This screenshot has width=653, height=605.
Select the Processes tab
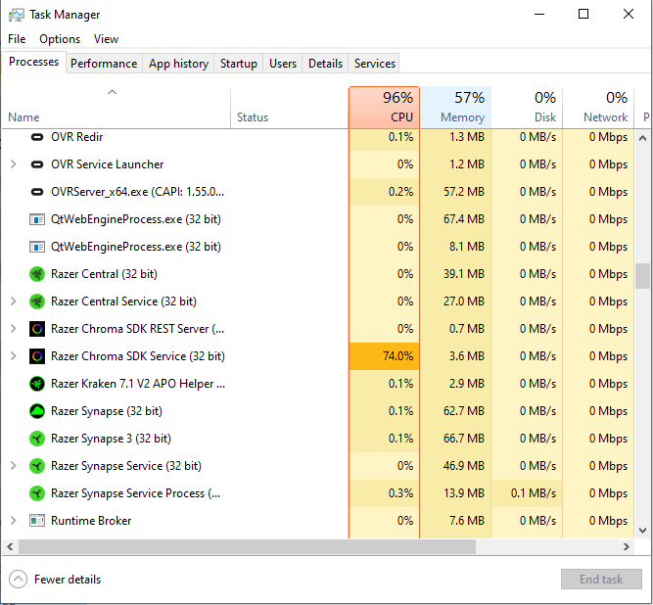pyautogui.click(x=33, y=62)
